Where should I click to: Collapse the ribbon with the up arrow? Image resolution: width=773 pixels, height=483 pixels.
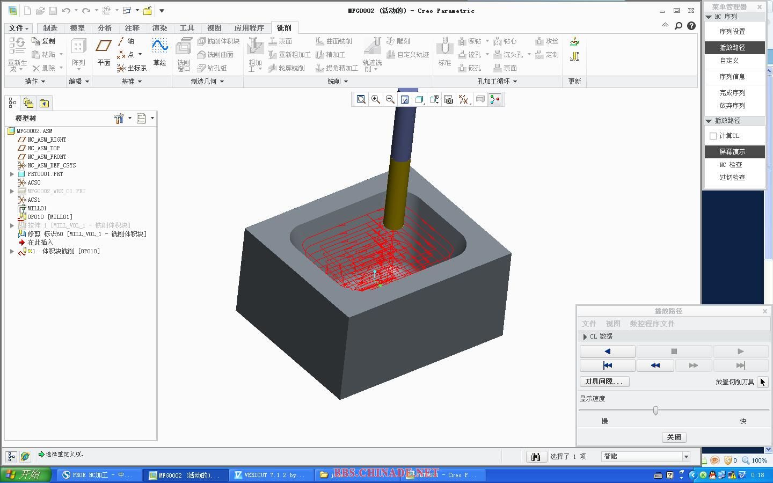click(x=666, y=25)
